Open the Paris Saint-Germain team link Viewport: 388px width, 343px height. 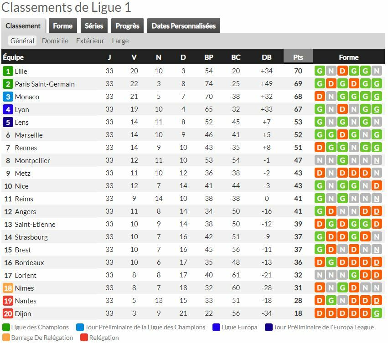click(x=45, y=84)
